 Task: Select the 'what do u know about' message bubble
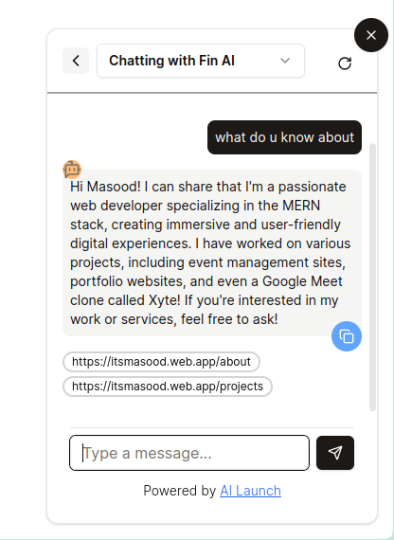click(x=284, y=137)
